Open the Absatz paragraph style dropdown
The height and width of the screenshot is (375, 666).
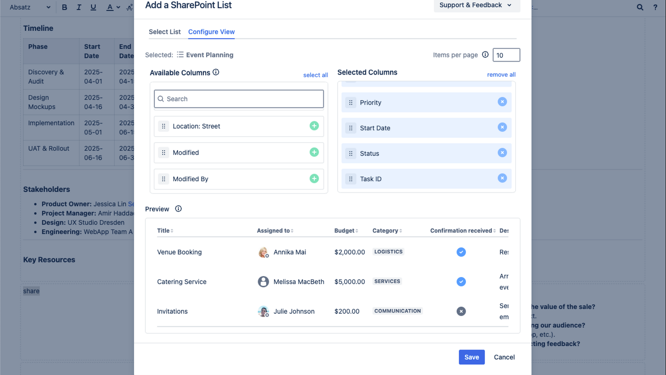click(x=30, y=7)
